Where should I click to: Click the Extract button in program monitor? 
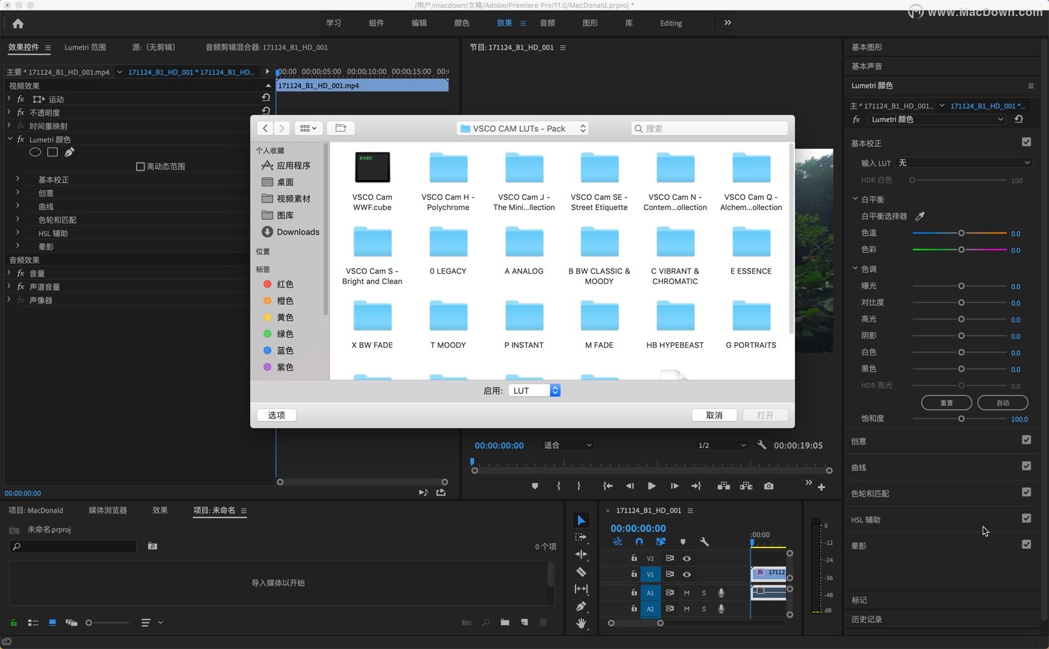tap(746, 486)
